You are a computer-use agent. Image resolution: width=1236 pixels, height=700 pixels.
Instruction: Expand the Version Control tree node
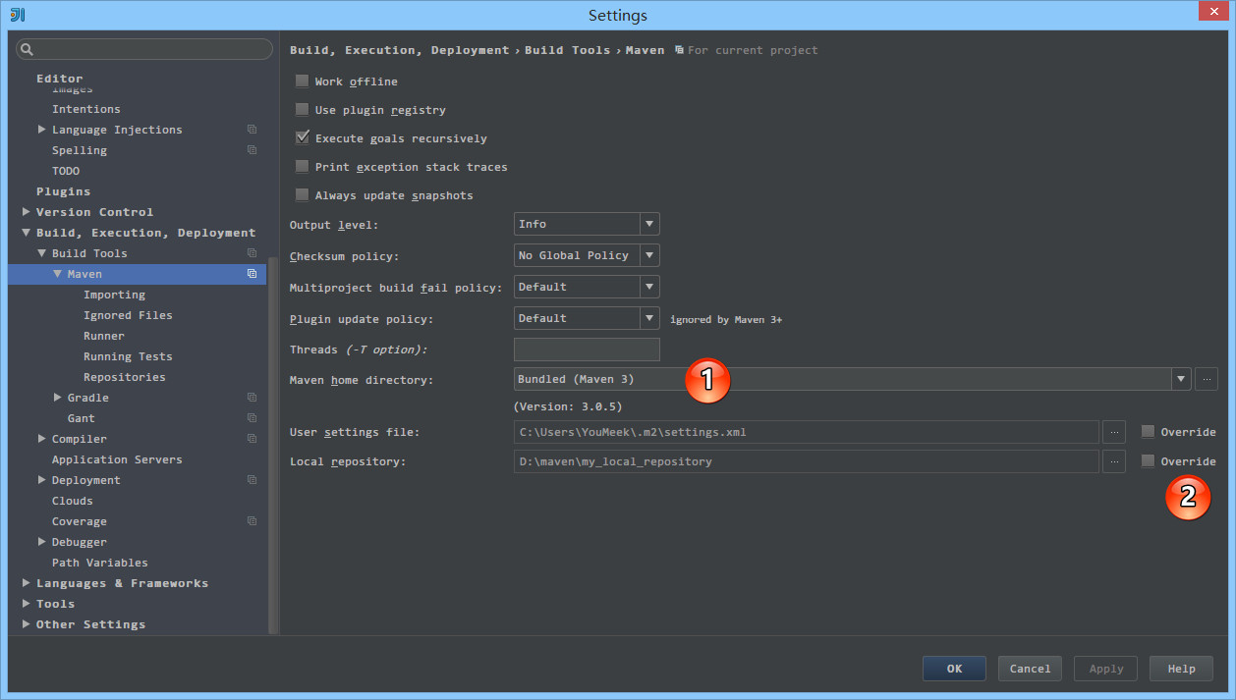point(26,211)
